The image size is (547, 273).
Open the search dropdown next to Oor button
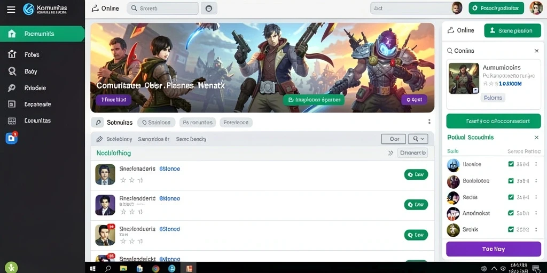click(418, 139)
